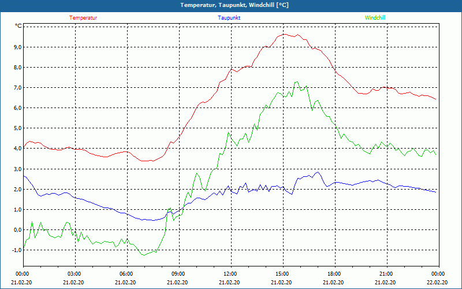Click the green Windchill legend label
This screenshot has width=462, height=289.
click(375, 18)
